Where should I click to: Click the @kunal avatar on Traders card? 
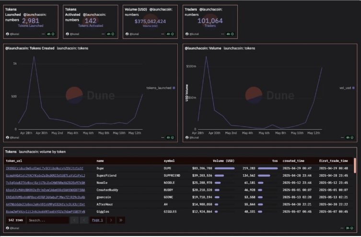(187, 34)
